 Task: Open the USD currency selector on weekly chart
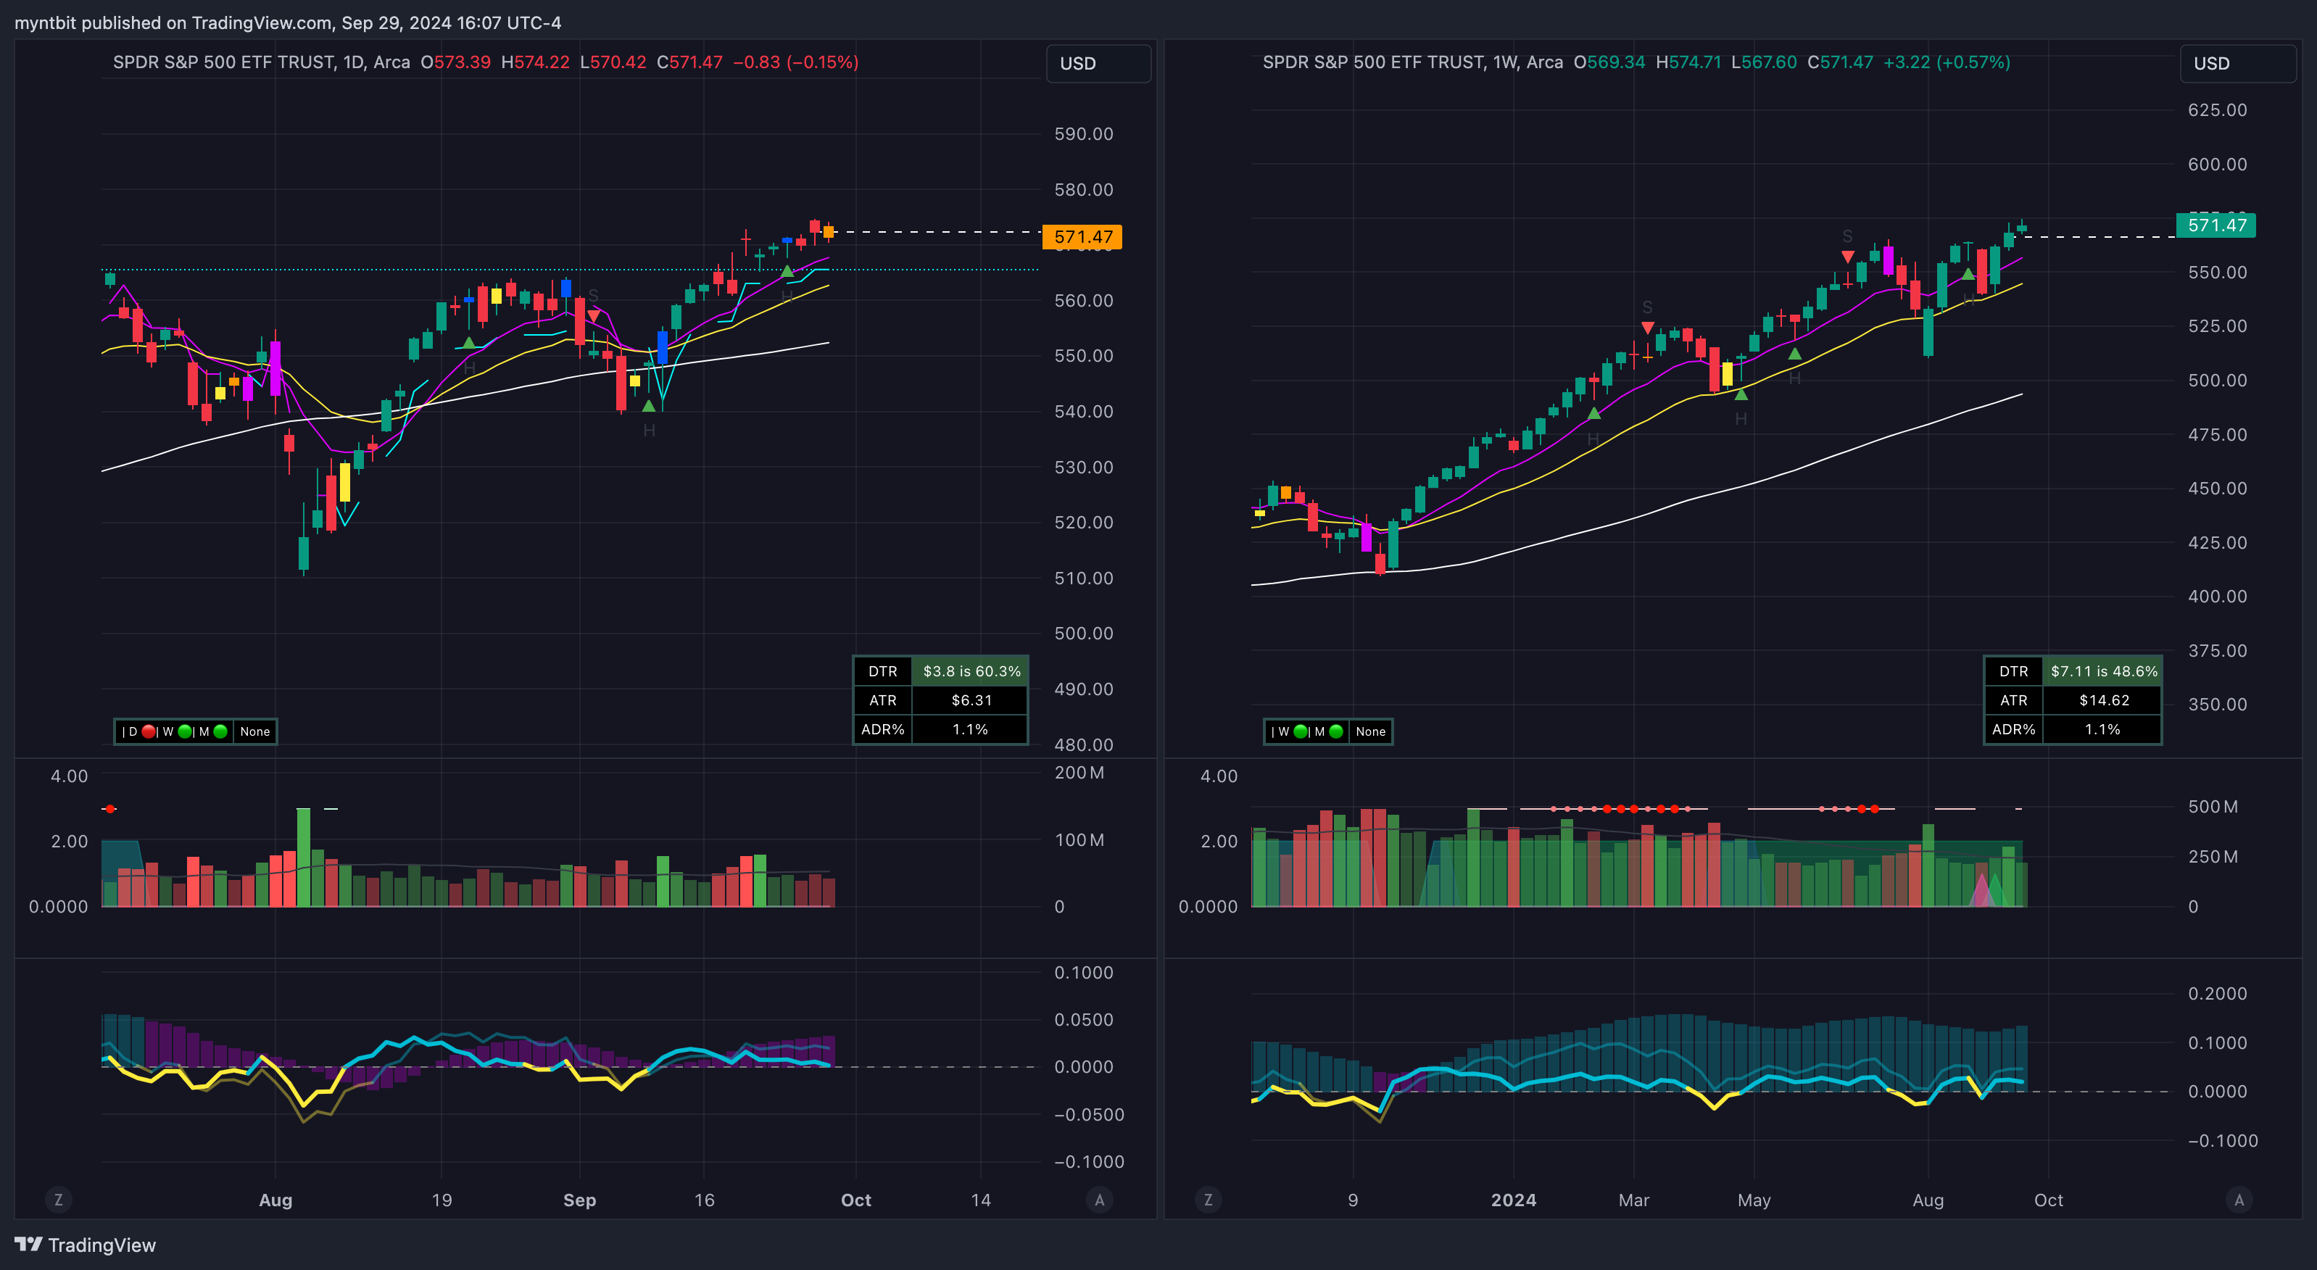[2237, 63]
